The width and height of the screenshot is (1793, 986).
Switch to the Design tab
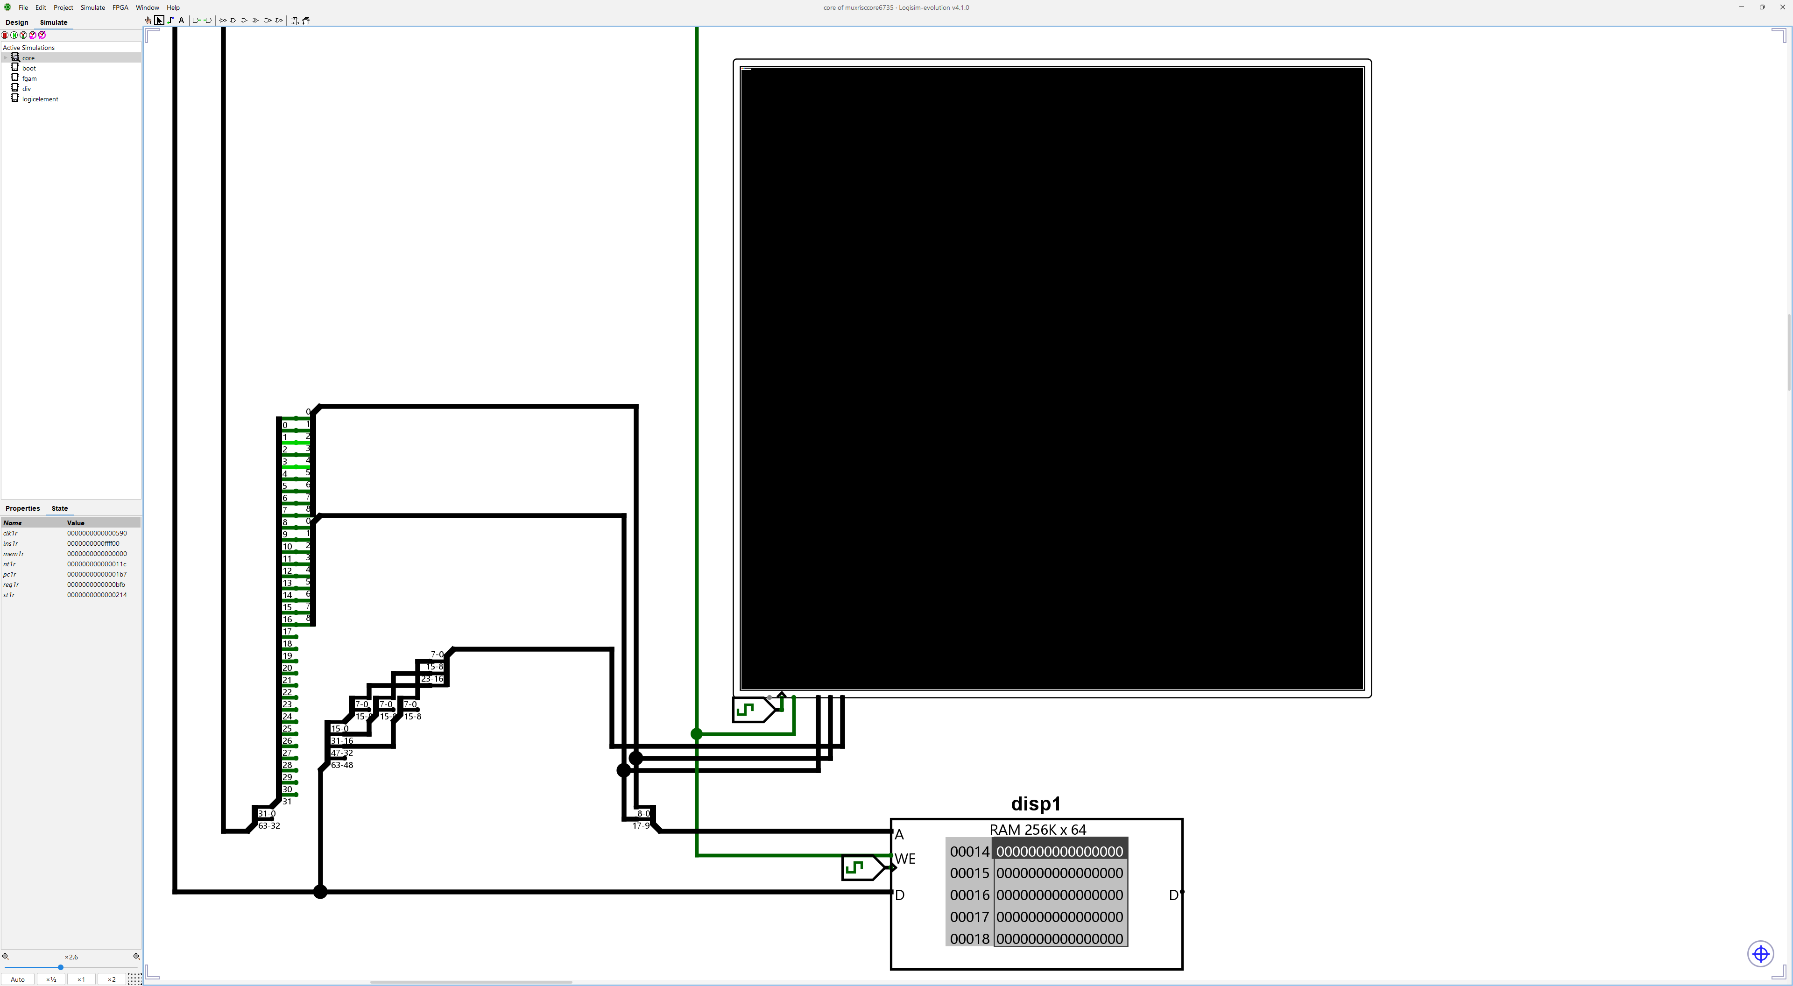[17, 22]
